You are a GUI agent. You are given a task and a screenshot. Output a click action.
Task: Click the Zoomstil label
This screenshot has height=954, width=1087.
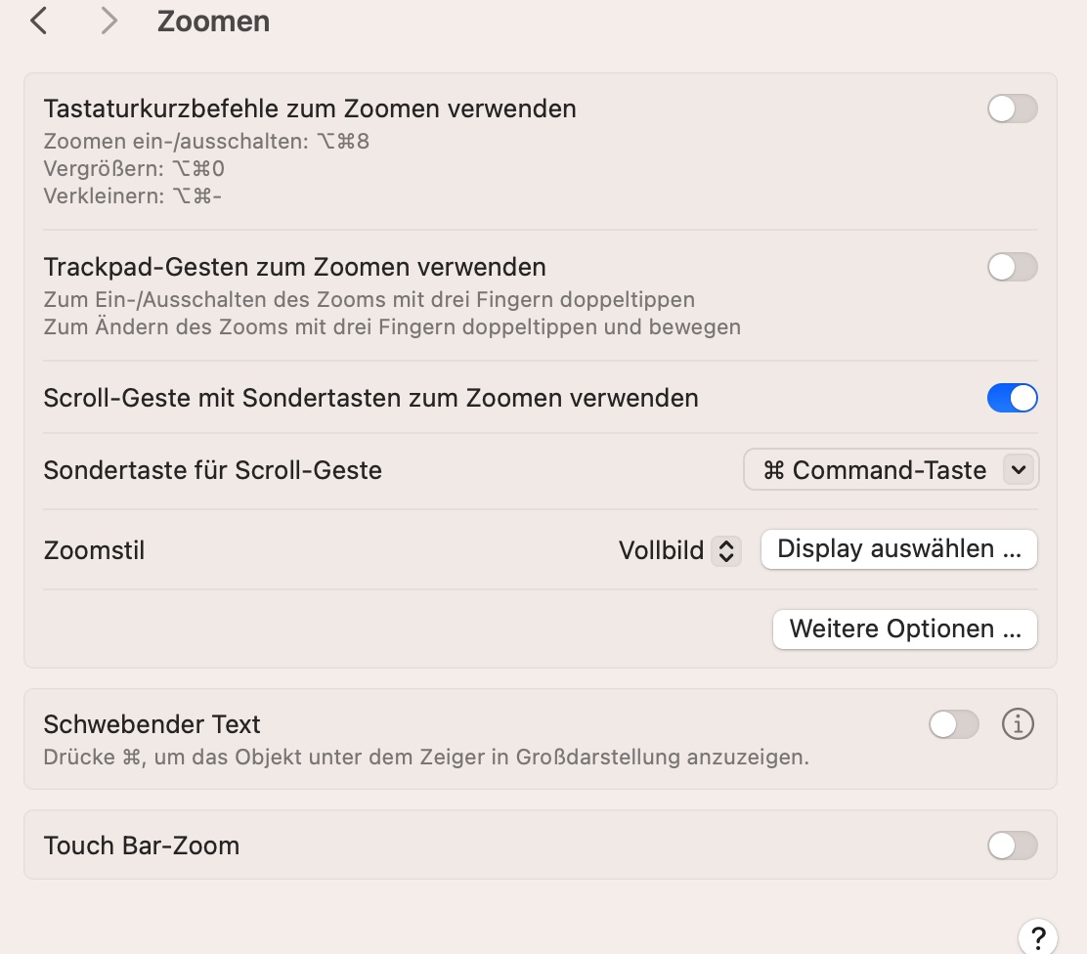tap(94, 550)
